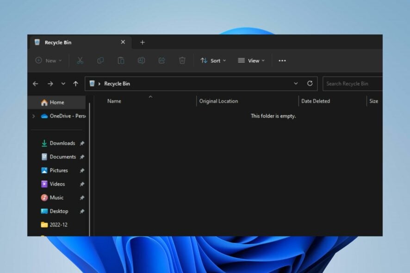
Task: Open Documents in the sidebar
Action: [x=59, y=157]
